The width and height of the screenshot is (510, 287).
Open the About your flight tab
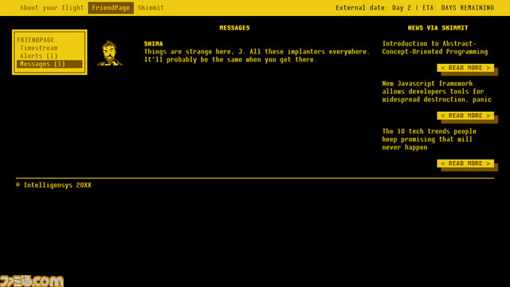point(52,7)
